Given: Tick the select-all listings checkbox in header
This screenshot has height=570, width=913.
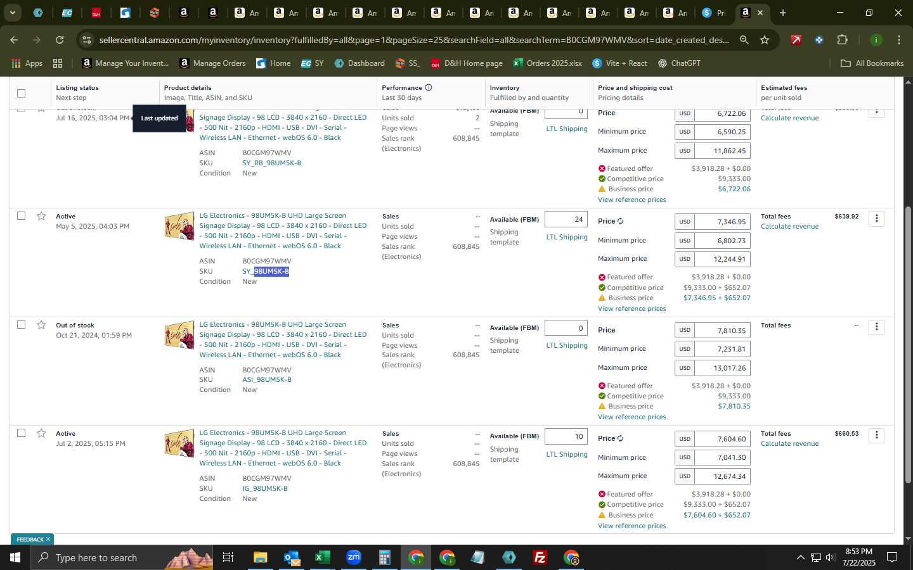Looking at the screenshot, I should 21,93.
